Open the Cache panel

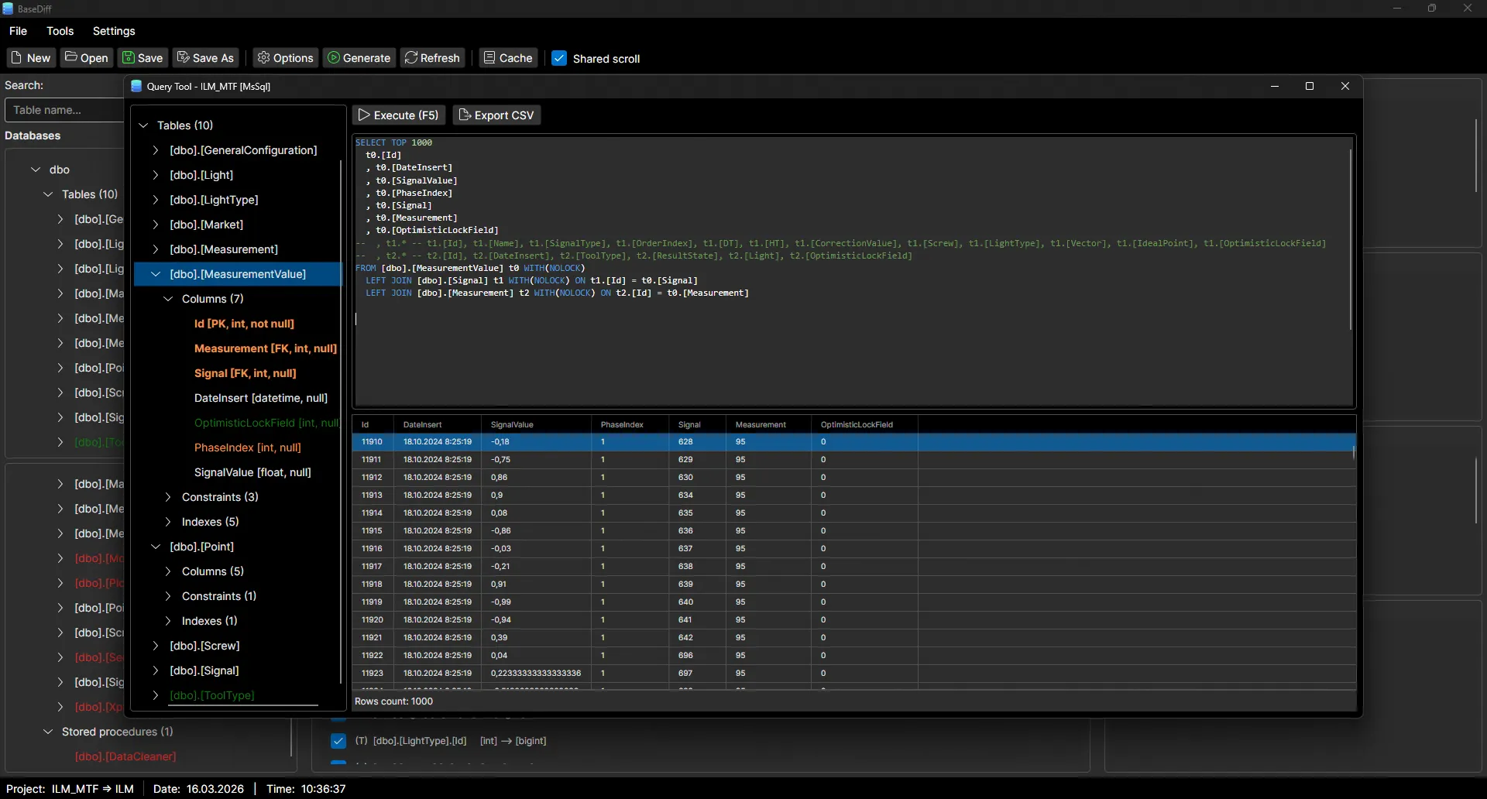[x=507, y=57]
